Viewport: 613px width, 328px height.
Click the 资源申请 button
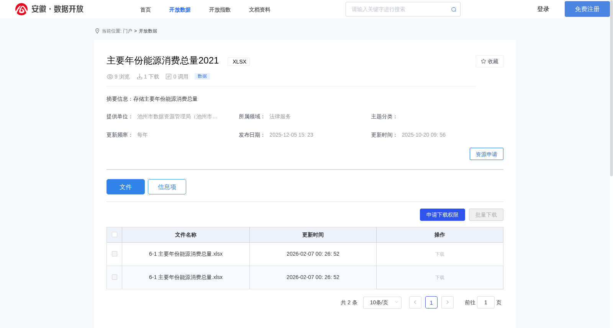pyautogui.click(x=487, y=154)
